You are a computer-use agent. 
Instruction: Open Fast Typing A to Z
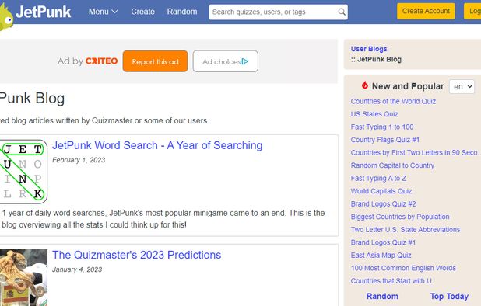pyautogui.click(x=378, y=179)
